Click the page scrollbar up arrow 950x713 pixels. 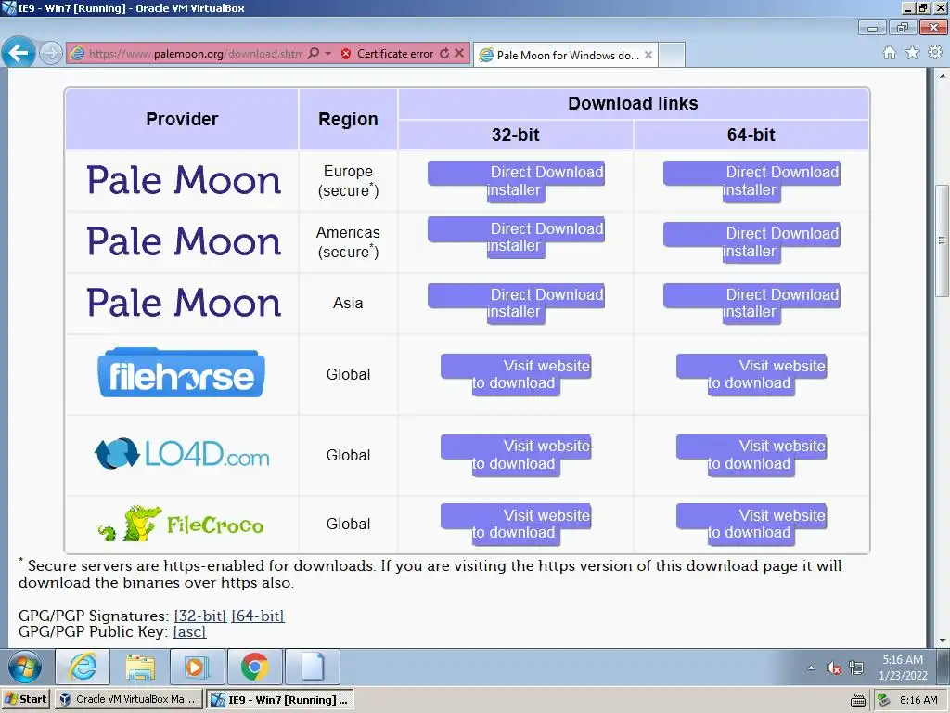tap(943, 76)
